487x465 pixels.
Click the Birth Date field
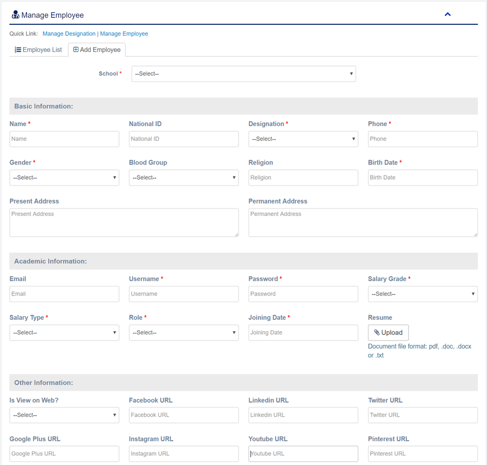click(423, 178)
